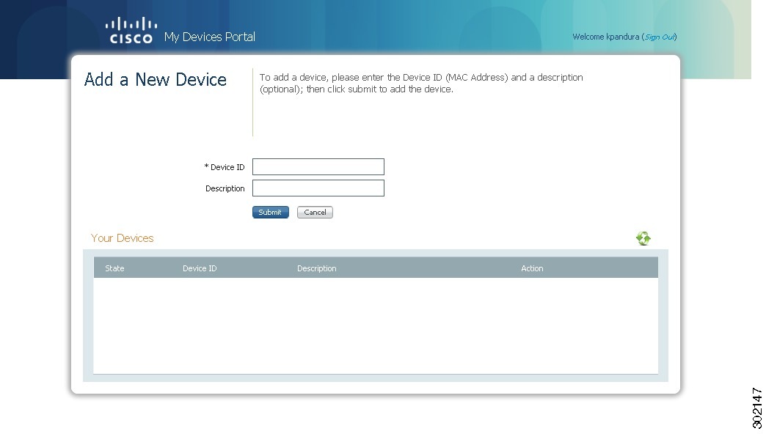This screenshot has width=766, height=434.
Task: Click inside the Description field
Action: [x=318, y=188]
